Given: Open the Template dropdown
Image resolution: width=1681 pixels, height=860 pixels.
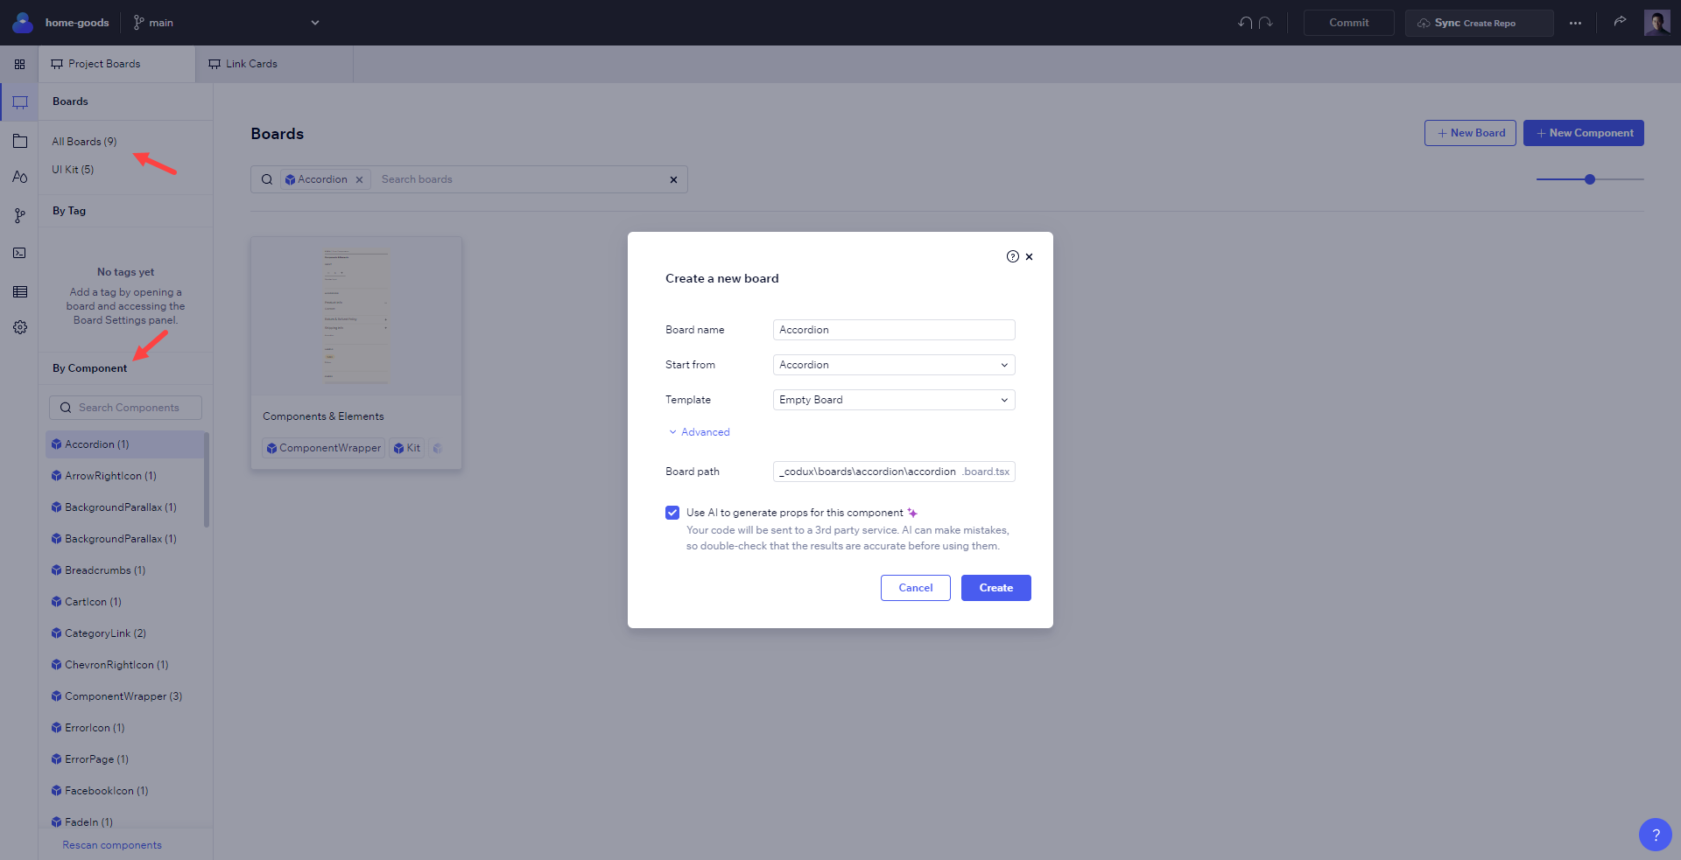Looking at the screenshot, I should pos(894,400).
